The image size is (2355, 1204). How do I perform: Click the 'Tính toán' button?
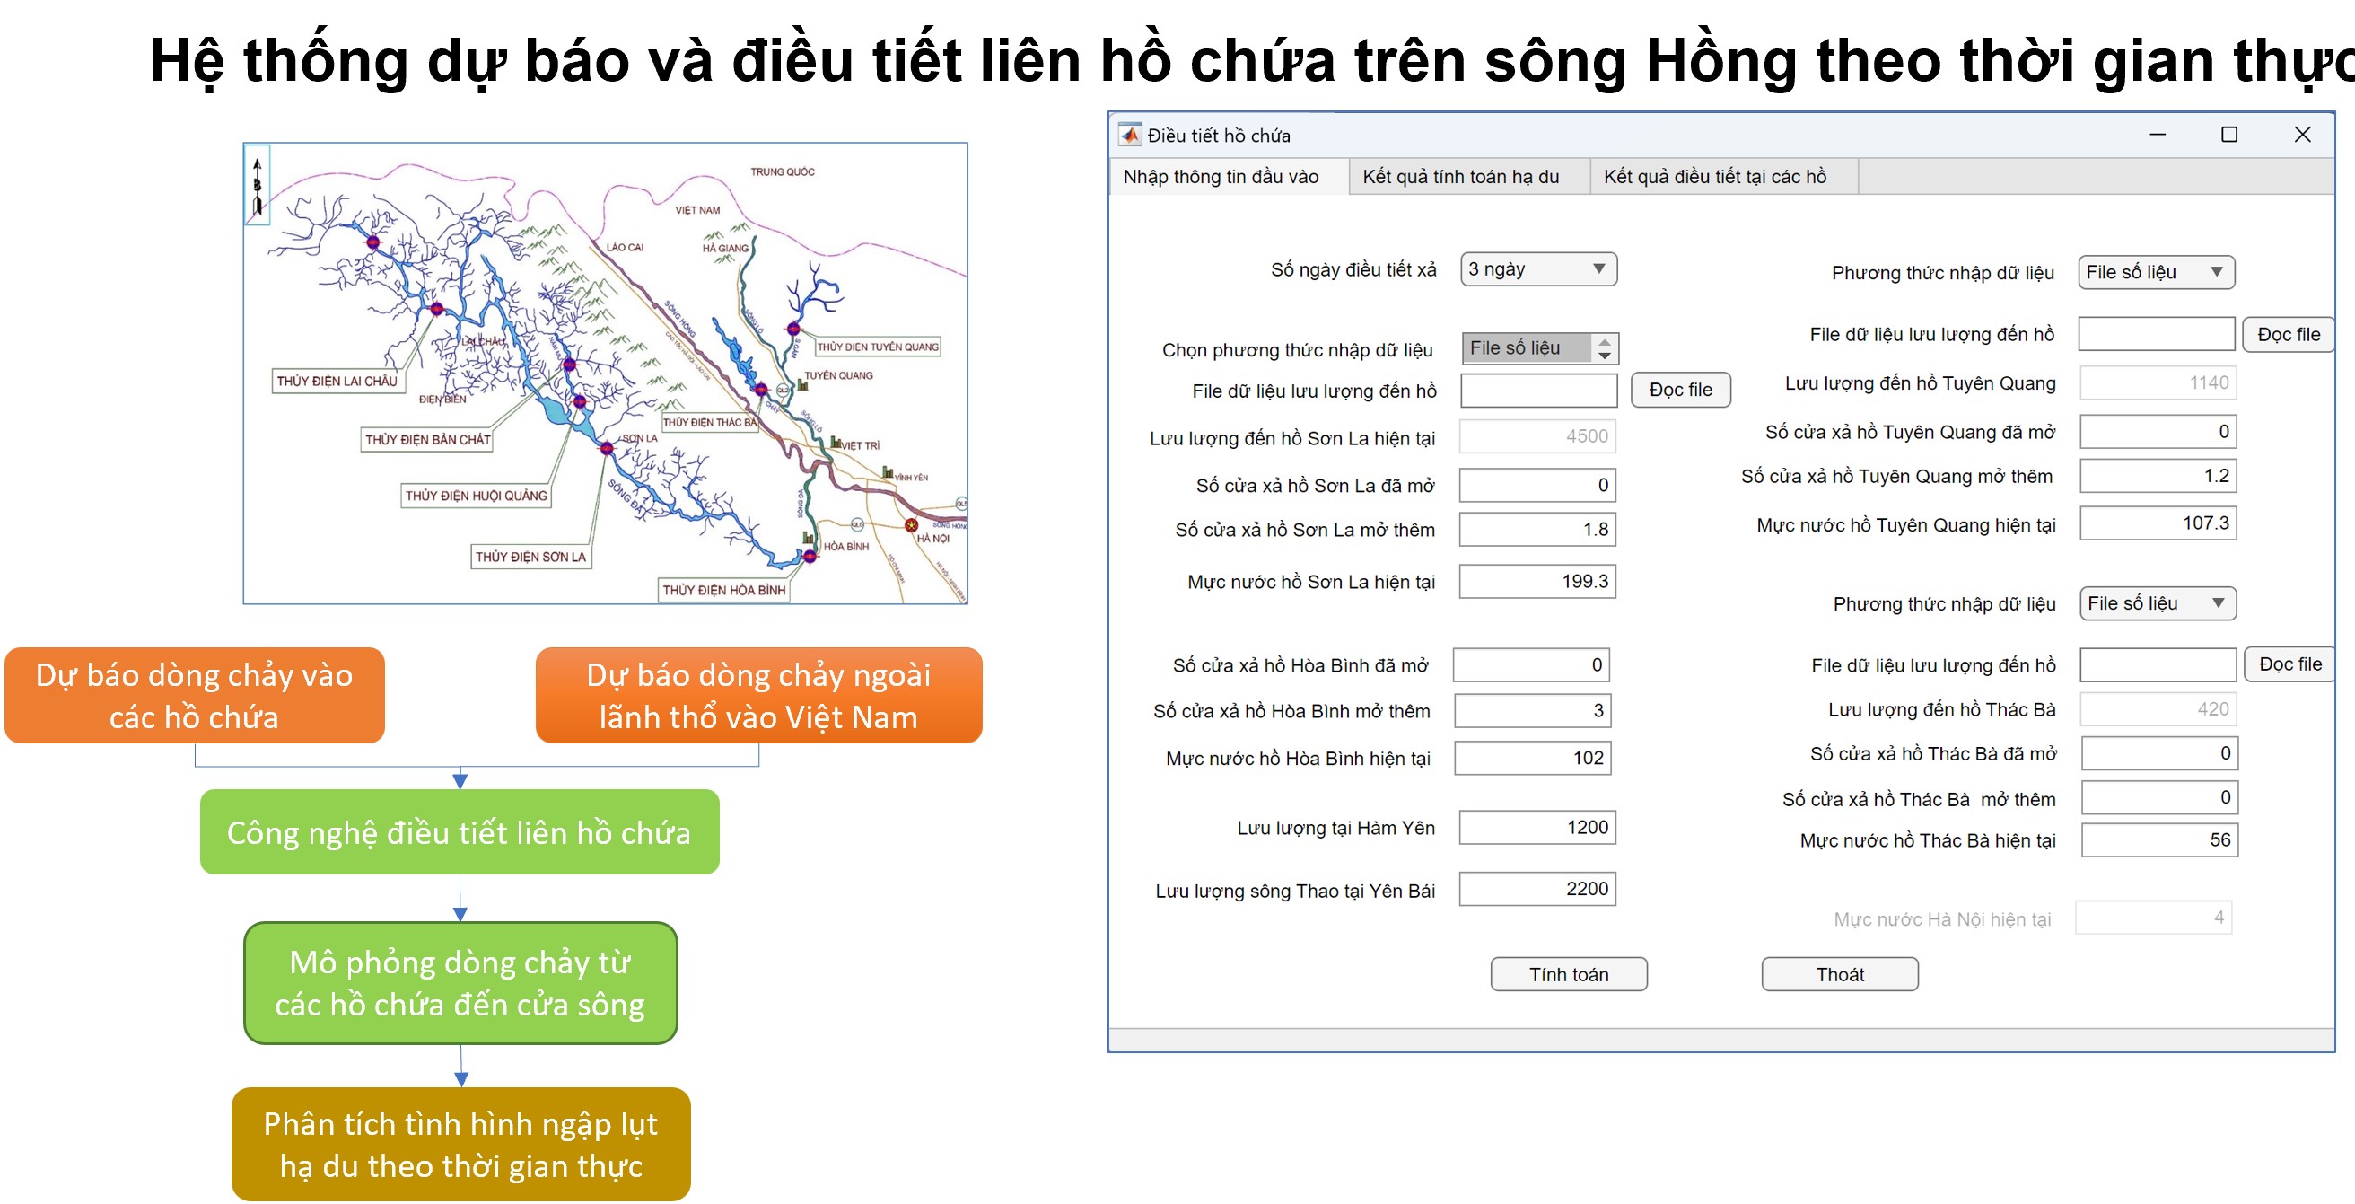(x=1569, y=974)
